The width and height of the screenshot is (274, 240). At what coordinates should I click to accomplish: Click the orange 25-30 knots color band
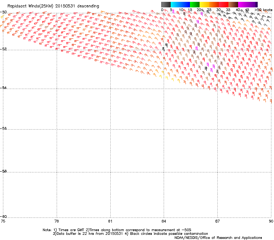214,4
